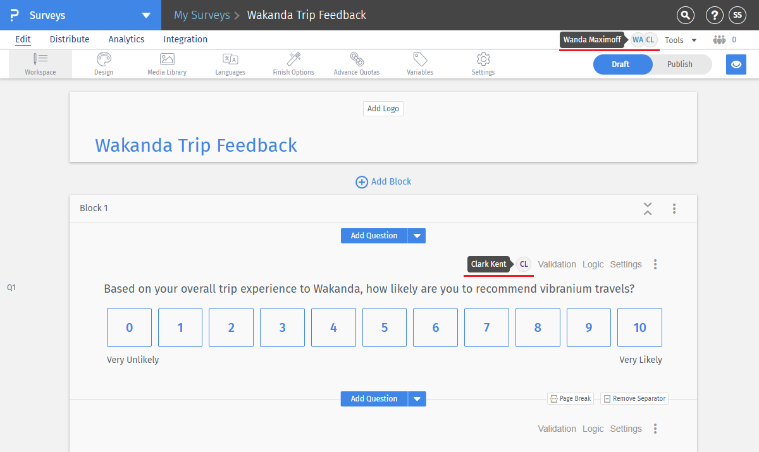Screen dimensions: 759x452
Task: Select rating 5 on the scale
Action: 385,327
